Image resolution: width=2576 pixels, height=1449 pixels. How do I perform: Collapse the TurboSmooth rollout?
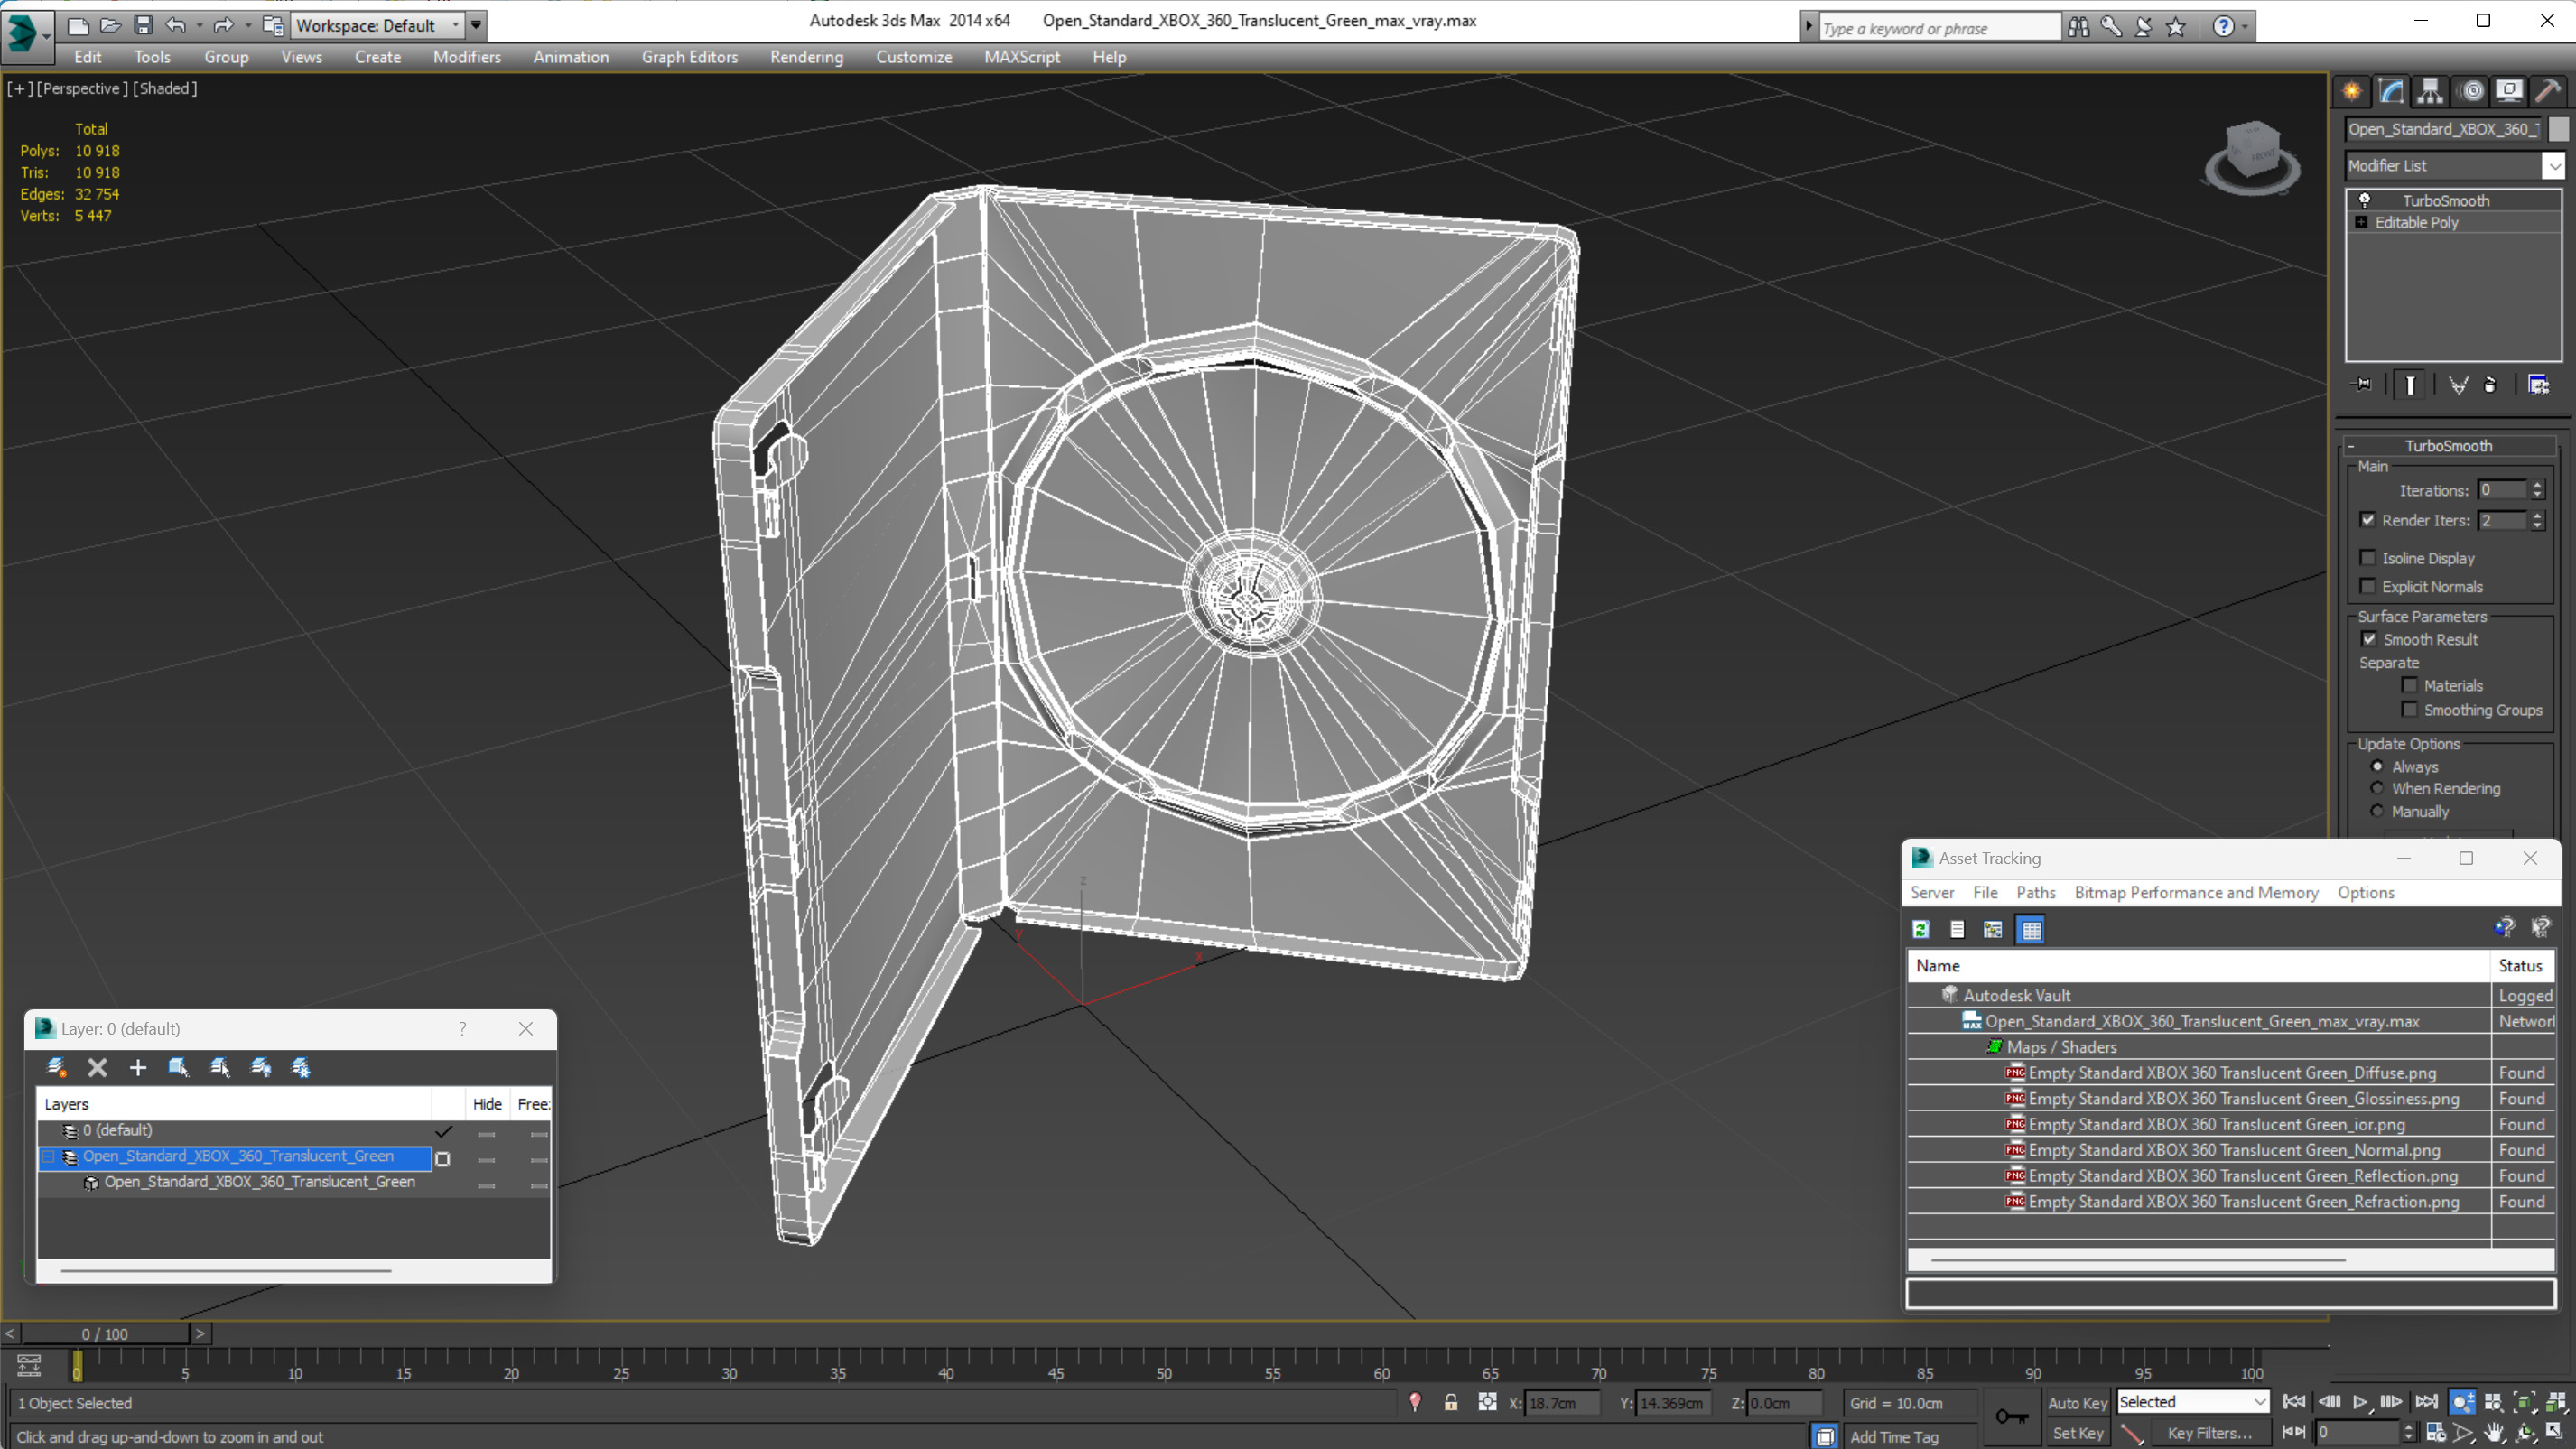(2351, 446)
